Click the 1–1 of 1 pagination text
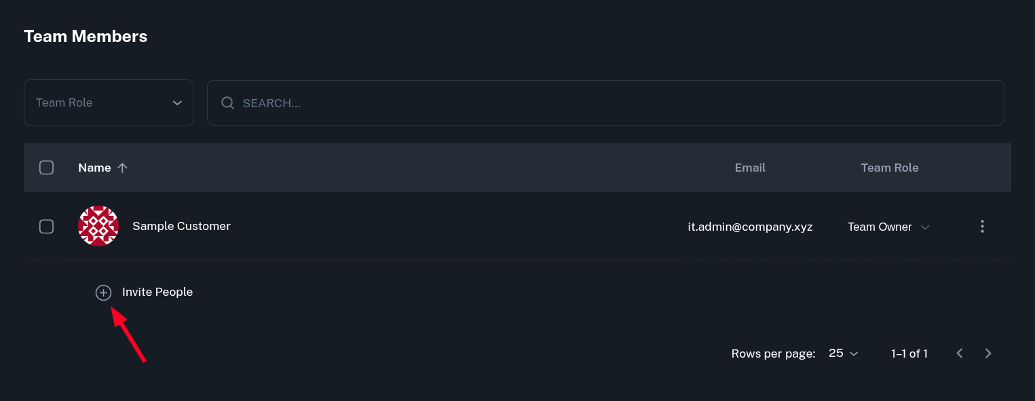 click(x=909, y=354)
